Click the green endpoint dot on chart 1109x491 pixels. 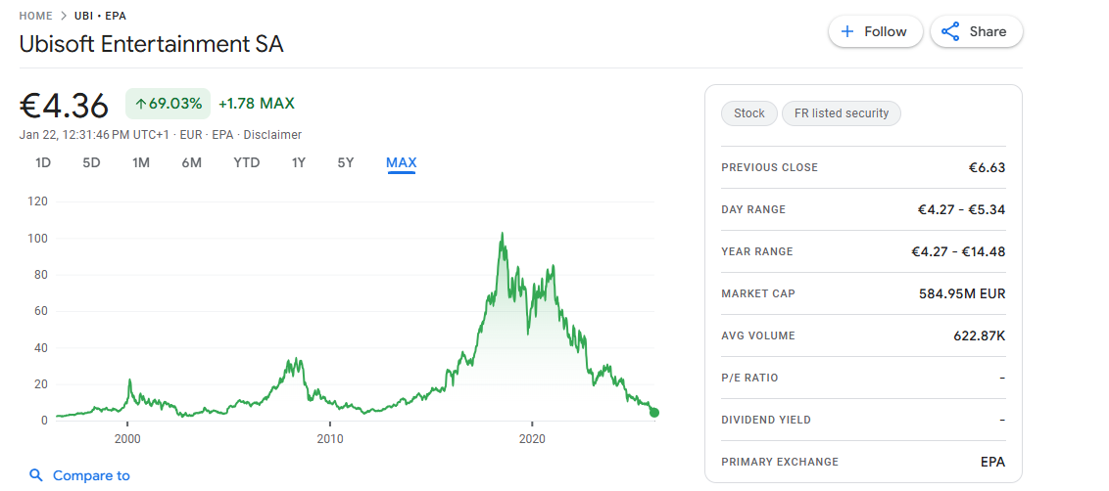coord(654,413)
